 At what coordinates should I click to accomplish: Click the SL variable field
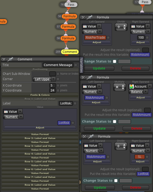point(139,157)
